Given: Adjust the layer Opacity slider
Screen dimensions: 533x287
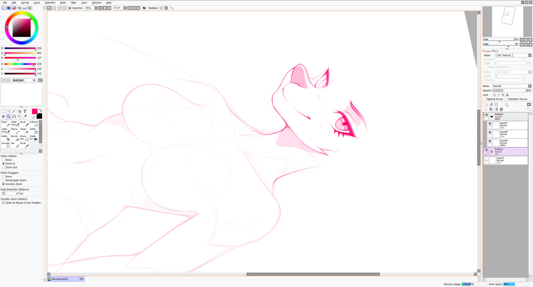Looking at the screenshot, I should (512, 90).
